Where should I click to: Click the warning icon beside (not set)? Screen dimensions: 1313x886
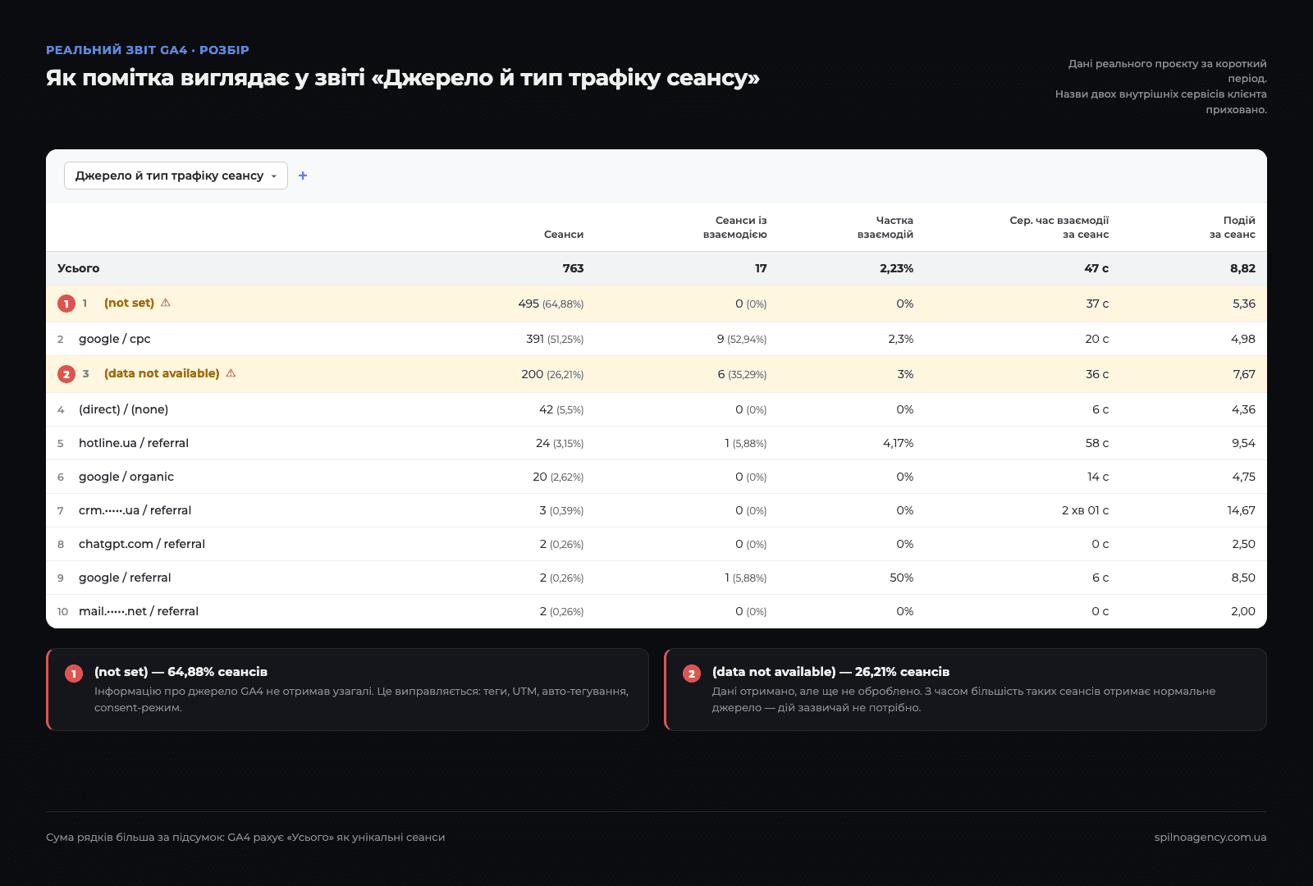166,303
